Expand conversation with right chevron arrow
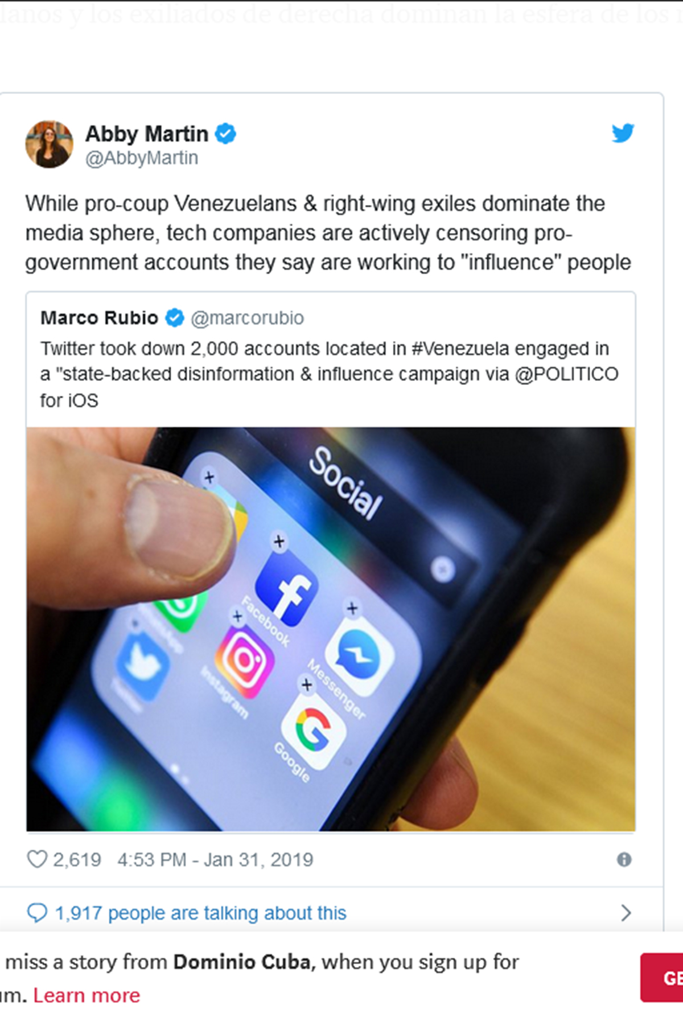 pos(626,913)
